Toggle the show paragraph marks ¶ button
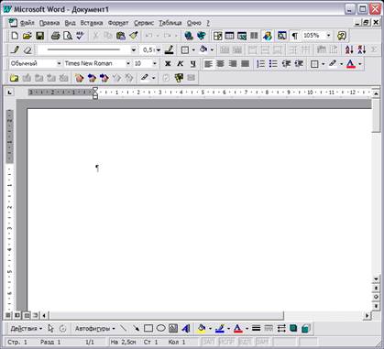The height and width of the screenshot is (349, 384). (x=294, y=36)
